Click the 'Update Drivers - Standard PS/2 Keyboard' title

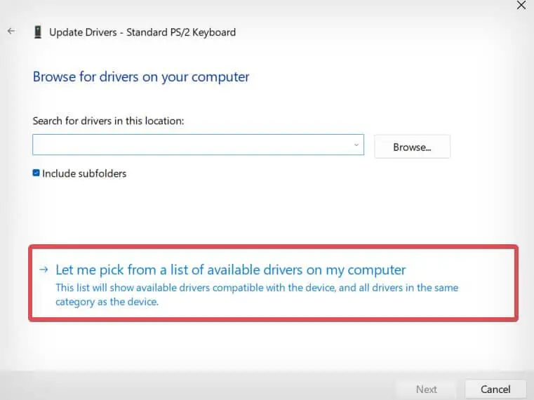(142, 32)
